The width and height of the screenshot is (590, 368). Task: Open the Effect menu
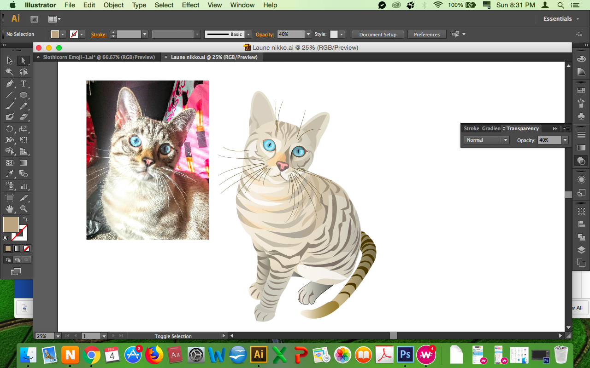(191, 5)
